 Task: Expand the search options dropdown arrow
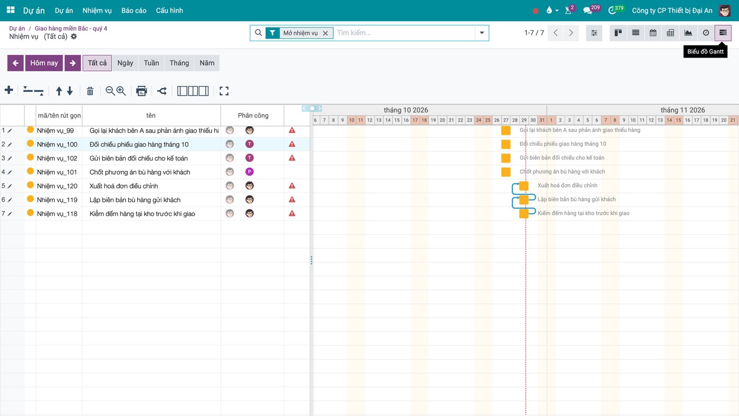(482, 33)
